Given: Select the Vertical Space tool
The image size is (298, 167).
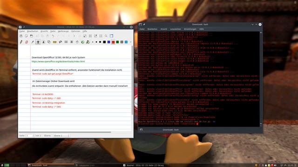Looking at the screenshot, I should pyautogui.click(x=71, y=42).
